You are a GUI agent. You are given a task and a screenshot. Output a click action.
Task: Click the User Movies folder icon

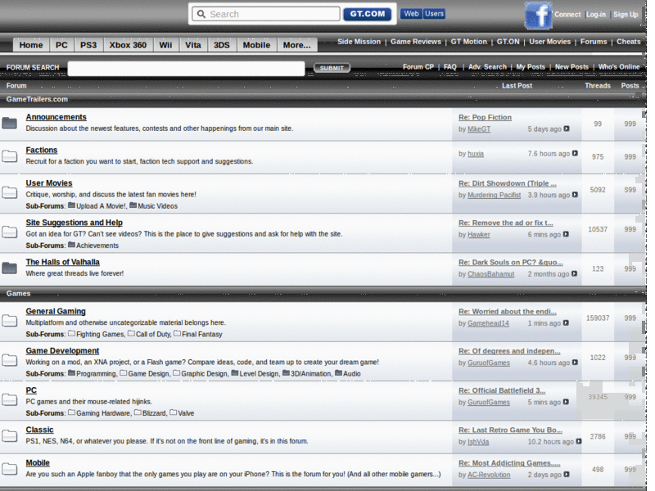[x=9, y=192]
